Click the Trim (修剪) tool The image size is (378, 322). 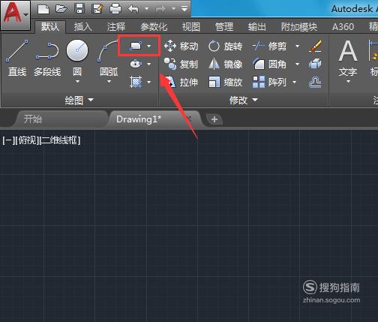tap(269, 47)
